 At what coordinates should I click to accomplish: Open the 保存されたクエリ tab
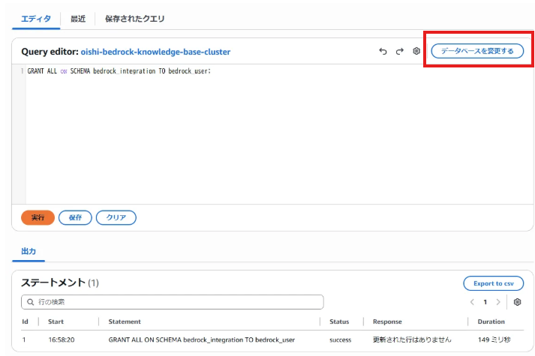pos(135,19)
